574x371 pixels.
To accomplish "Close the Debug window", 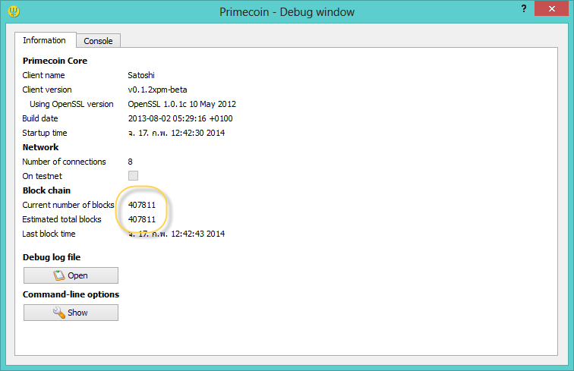I will point(553,8).
